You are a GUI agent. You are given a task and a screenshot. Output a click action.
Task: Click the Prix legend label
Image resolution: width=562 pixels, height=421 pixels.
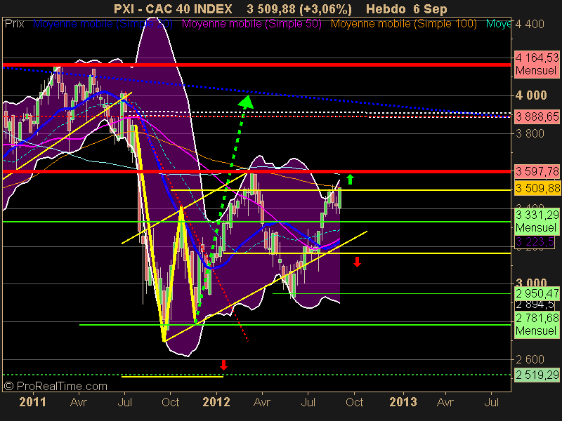pyautogui.click(x=14, y=24)
